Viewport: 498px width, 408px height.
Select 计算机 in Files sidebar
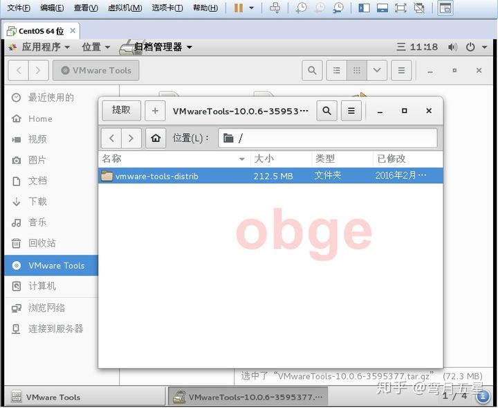[x=51, y=286]
